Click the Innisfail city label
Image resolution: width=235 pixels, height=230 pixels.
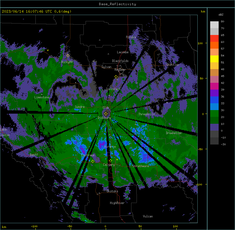point(113,89)
